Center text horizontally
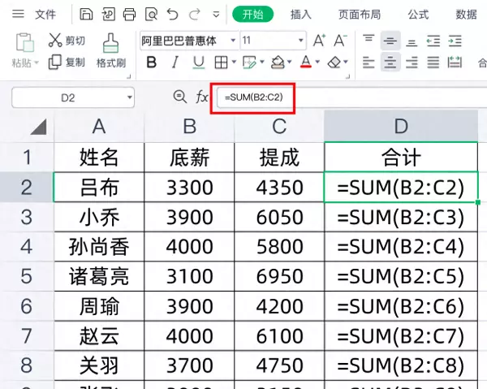The height and width of the screenshot is (389, 487). (390, 63)
